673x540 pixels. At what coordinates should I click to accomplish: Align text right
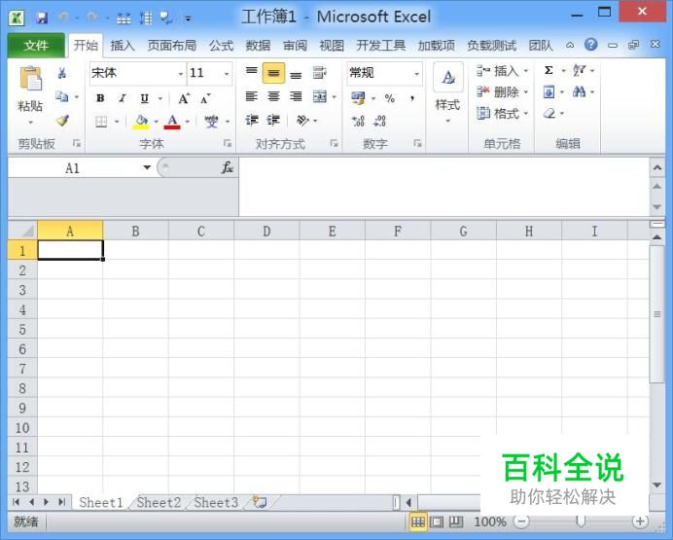[x=296, y=96]
